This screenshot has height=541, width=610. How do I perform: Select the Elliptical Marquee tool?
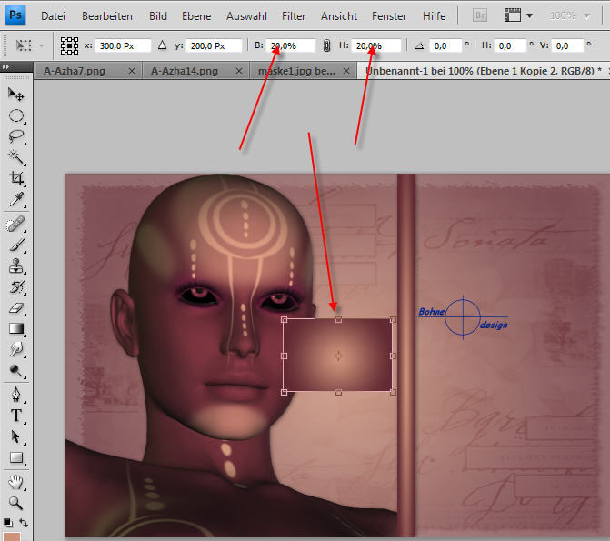coord(15,115)
